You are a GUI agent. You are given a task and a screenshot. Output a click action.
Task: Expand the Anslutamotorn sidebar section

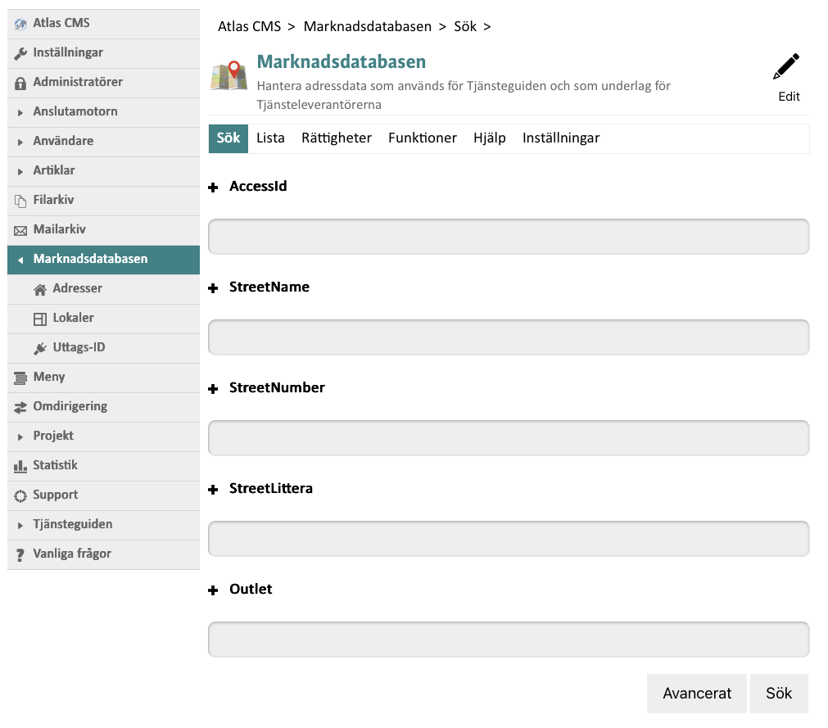20,112
